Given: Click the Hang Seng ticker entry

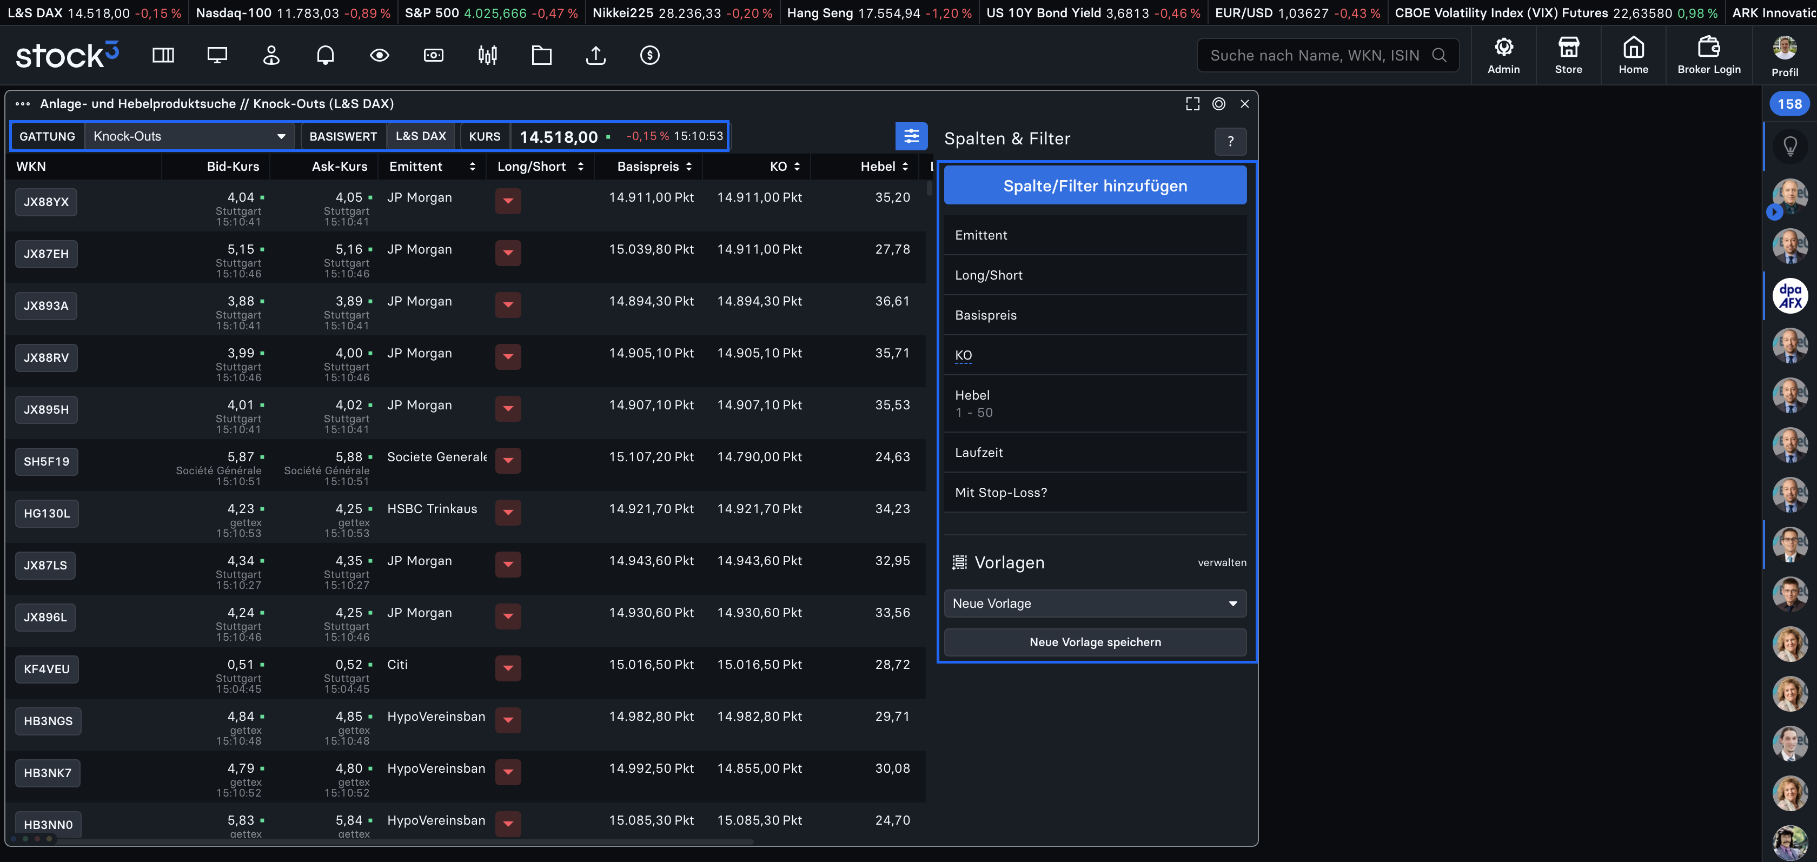Looking at the screenshot, I should 879,12.
